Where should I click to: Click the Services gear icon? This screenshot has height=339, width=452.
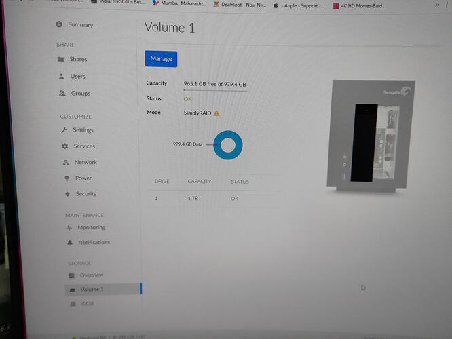pos(65,146)
